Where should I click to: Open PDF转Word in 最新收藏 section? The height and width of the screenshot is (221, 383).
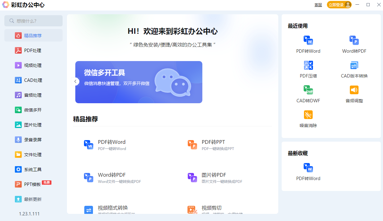click(x=308, y=168)
